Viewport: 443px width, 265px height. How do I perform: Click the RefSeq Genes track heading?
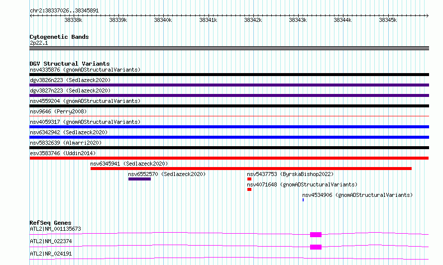50,223
